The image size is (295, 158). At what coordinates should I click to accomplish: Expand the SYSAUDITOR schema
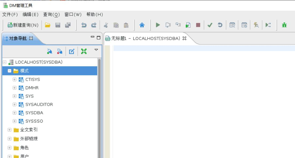click(x=14, y=104)
